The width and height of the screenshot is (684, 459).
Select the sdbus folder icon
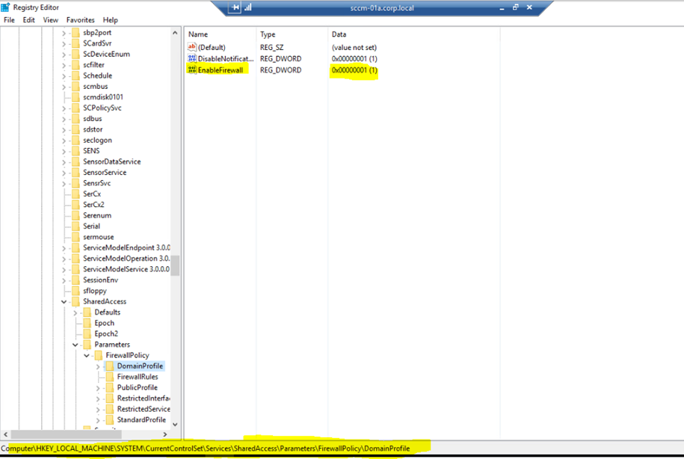76,119
